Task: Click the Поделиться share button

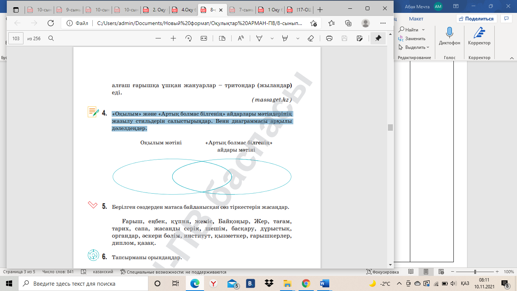Action: point(476,19)
